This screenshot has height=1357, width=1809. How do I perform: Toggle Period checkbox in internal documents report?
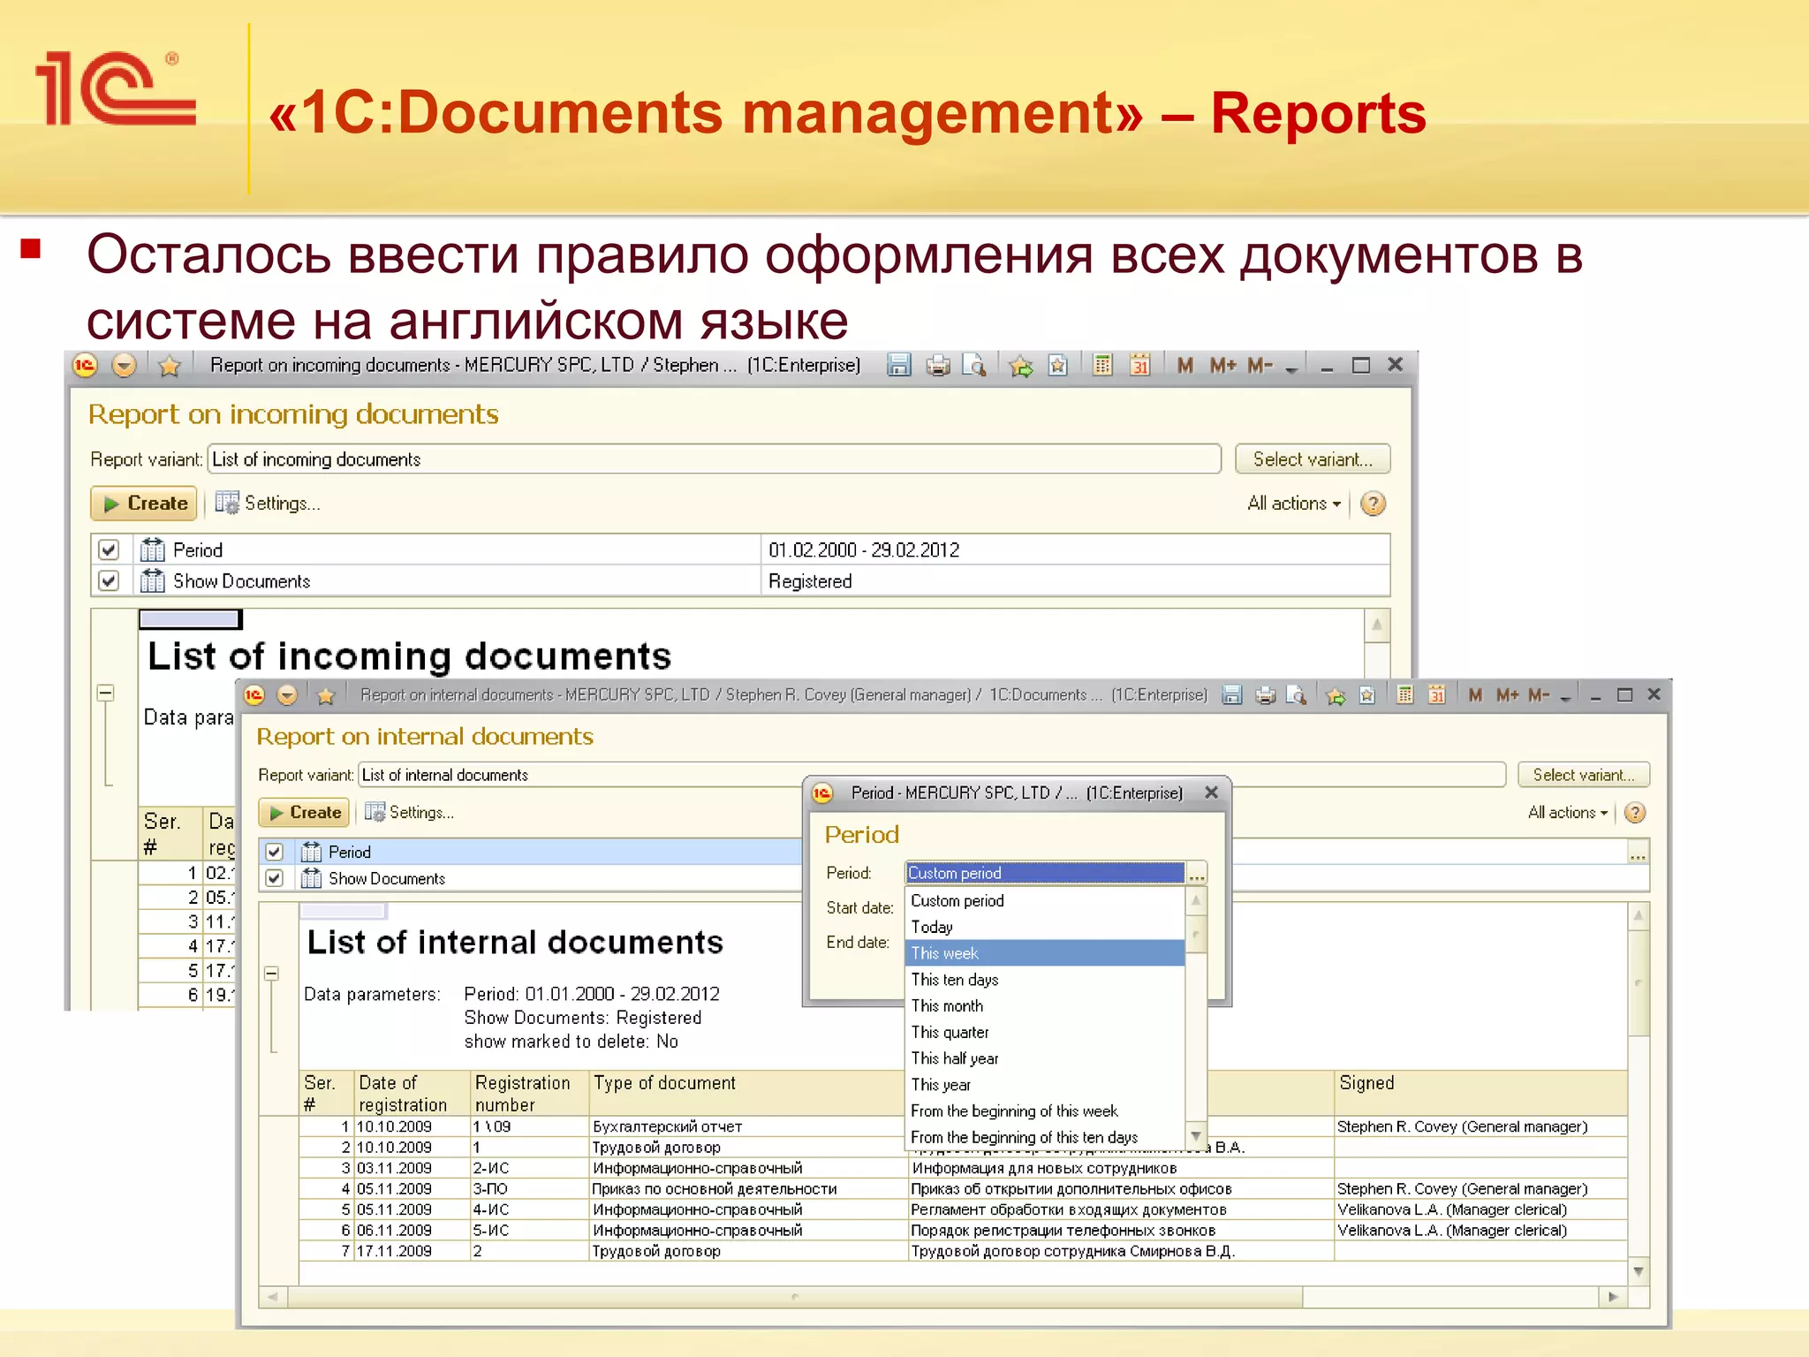tap(274, 852)
